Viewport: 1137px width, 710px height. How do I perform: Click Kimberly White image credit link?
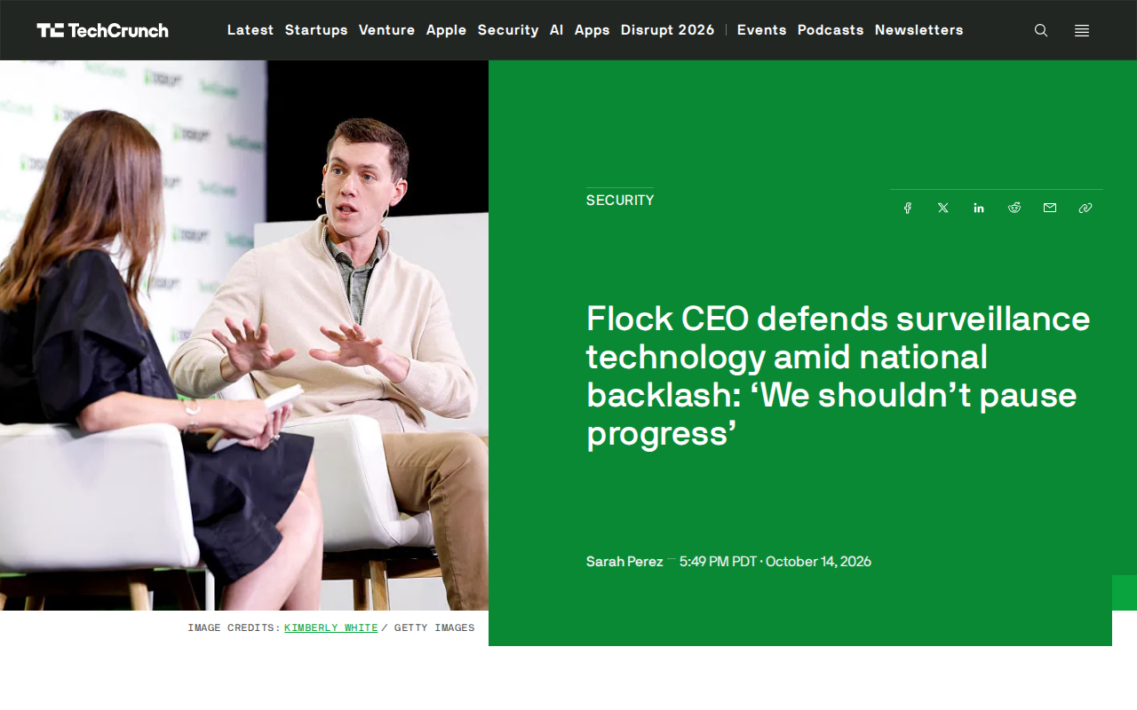[331, 627]
